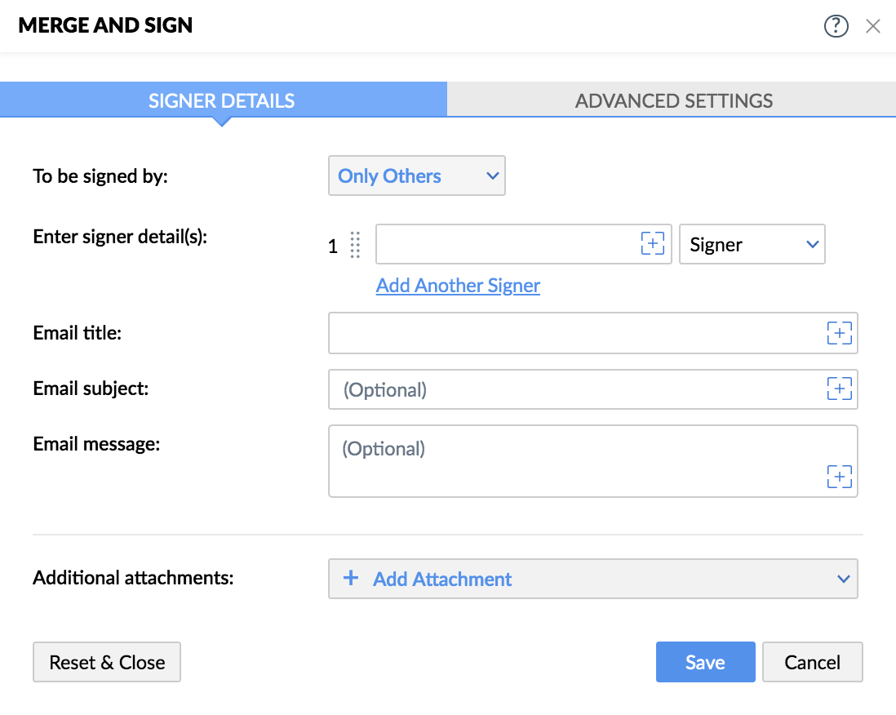Screen dimensions: 896x715
Task: Click the Reset & Close button
Action: click(107, 662)
